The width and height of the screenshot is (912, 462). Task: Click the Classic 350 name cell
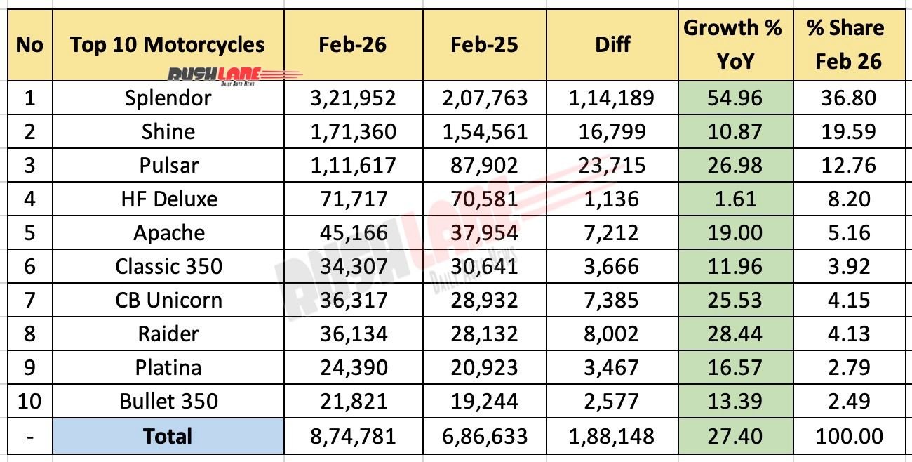168,266
